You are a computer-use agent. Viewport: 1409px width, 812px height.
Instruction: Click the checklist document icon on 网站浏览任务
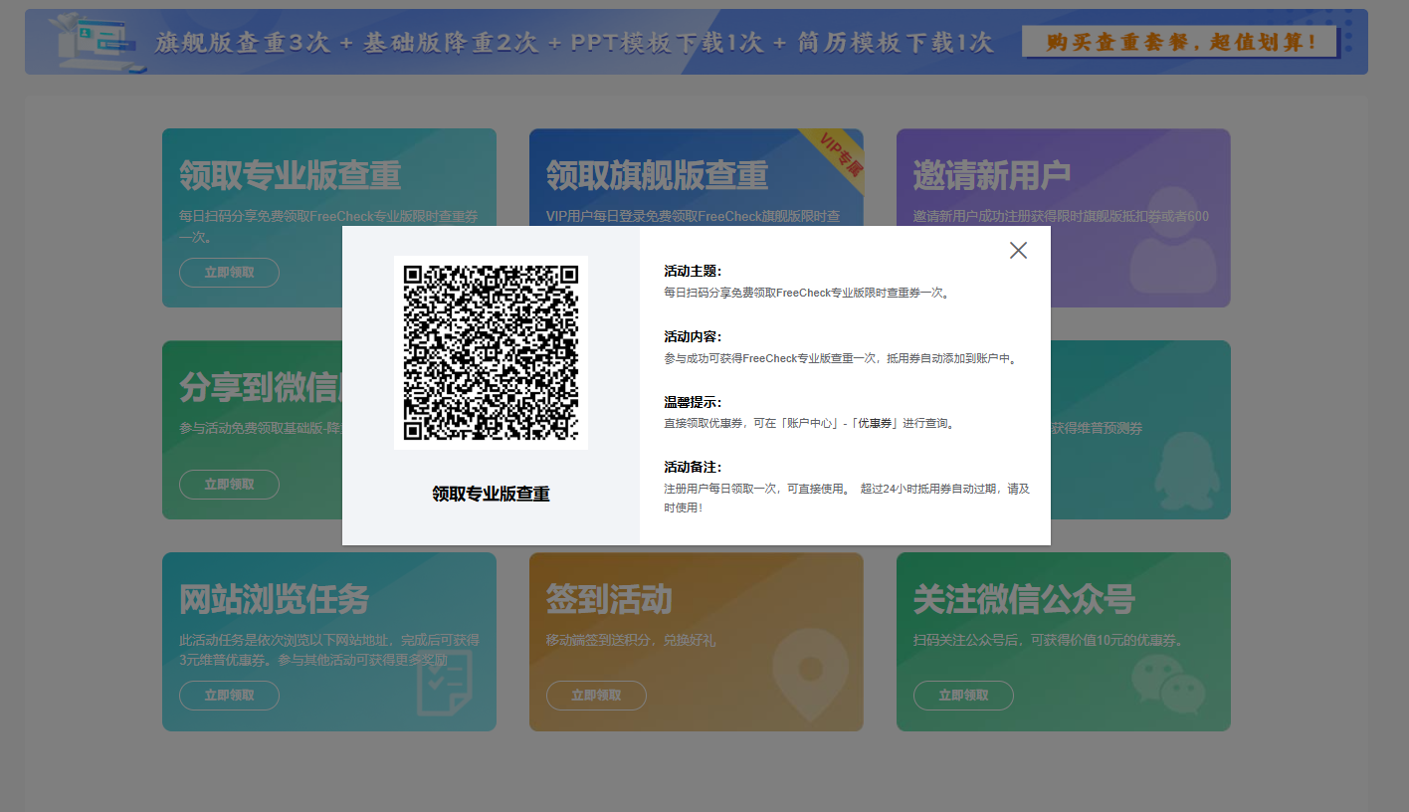coord(444,683)
